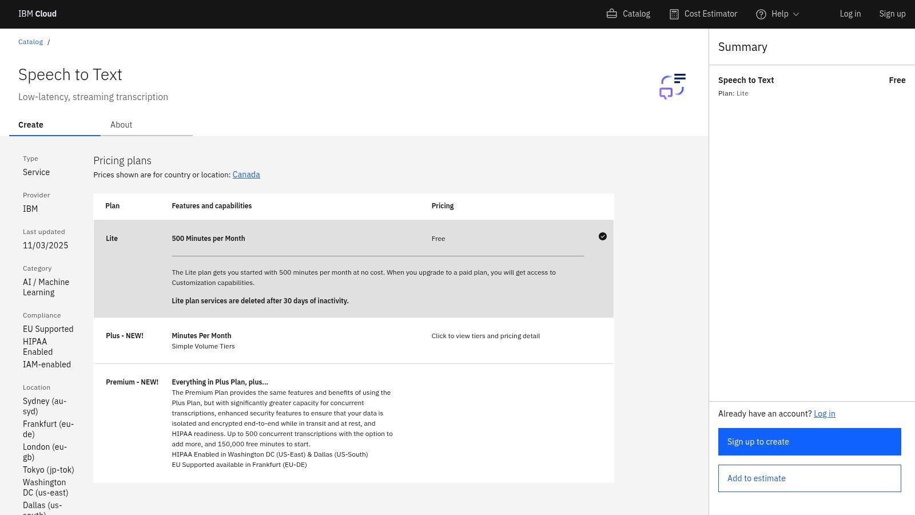Screen dimensions: 915x515
Task: Click Log in link in the Summary panel
Action: pos(824,413)
